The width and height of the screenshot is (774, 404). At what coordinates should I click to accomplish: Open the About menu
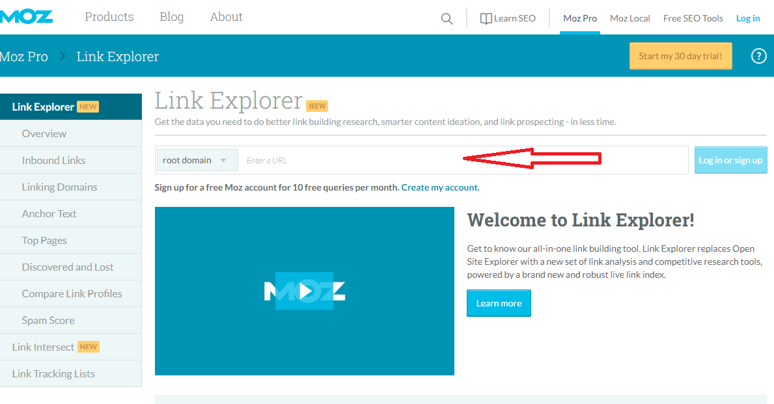click(x=226, y=17)
